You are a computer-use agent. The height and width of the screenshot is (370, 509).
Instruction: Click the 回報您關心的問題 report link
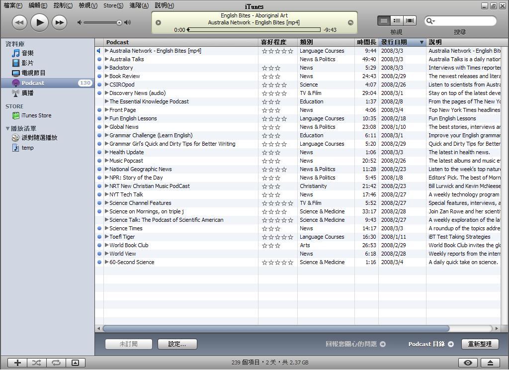(x=355, y=344)
